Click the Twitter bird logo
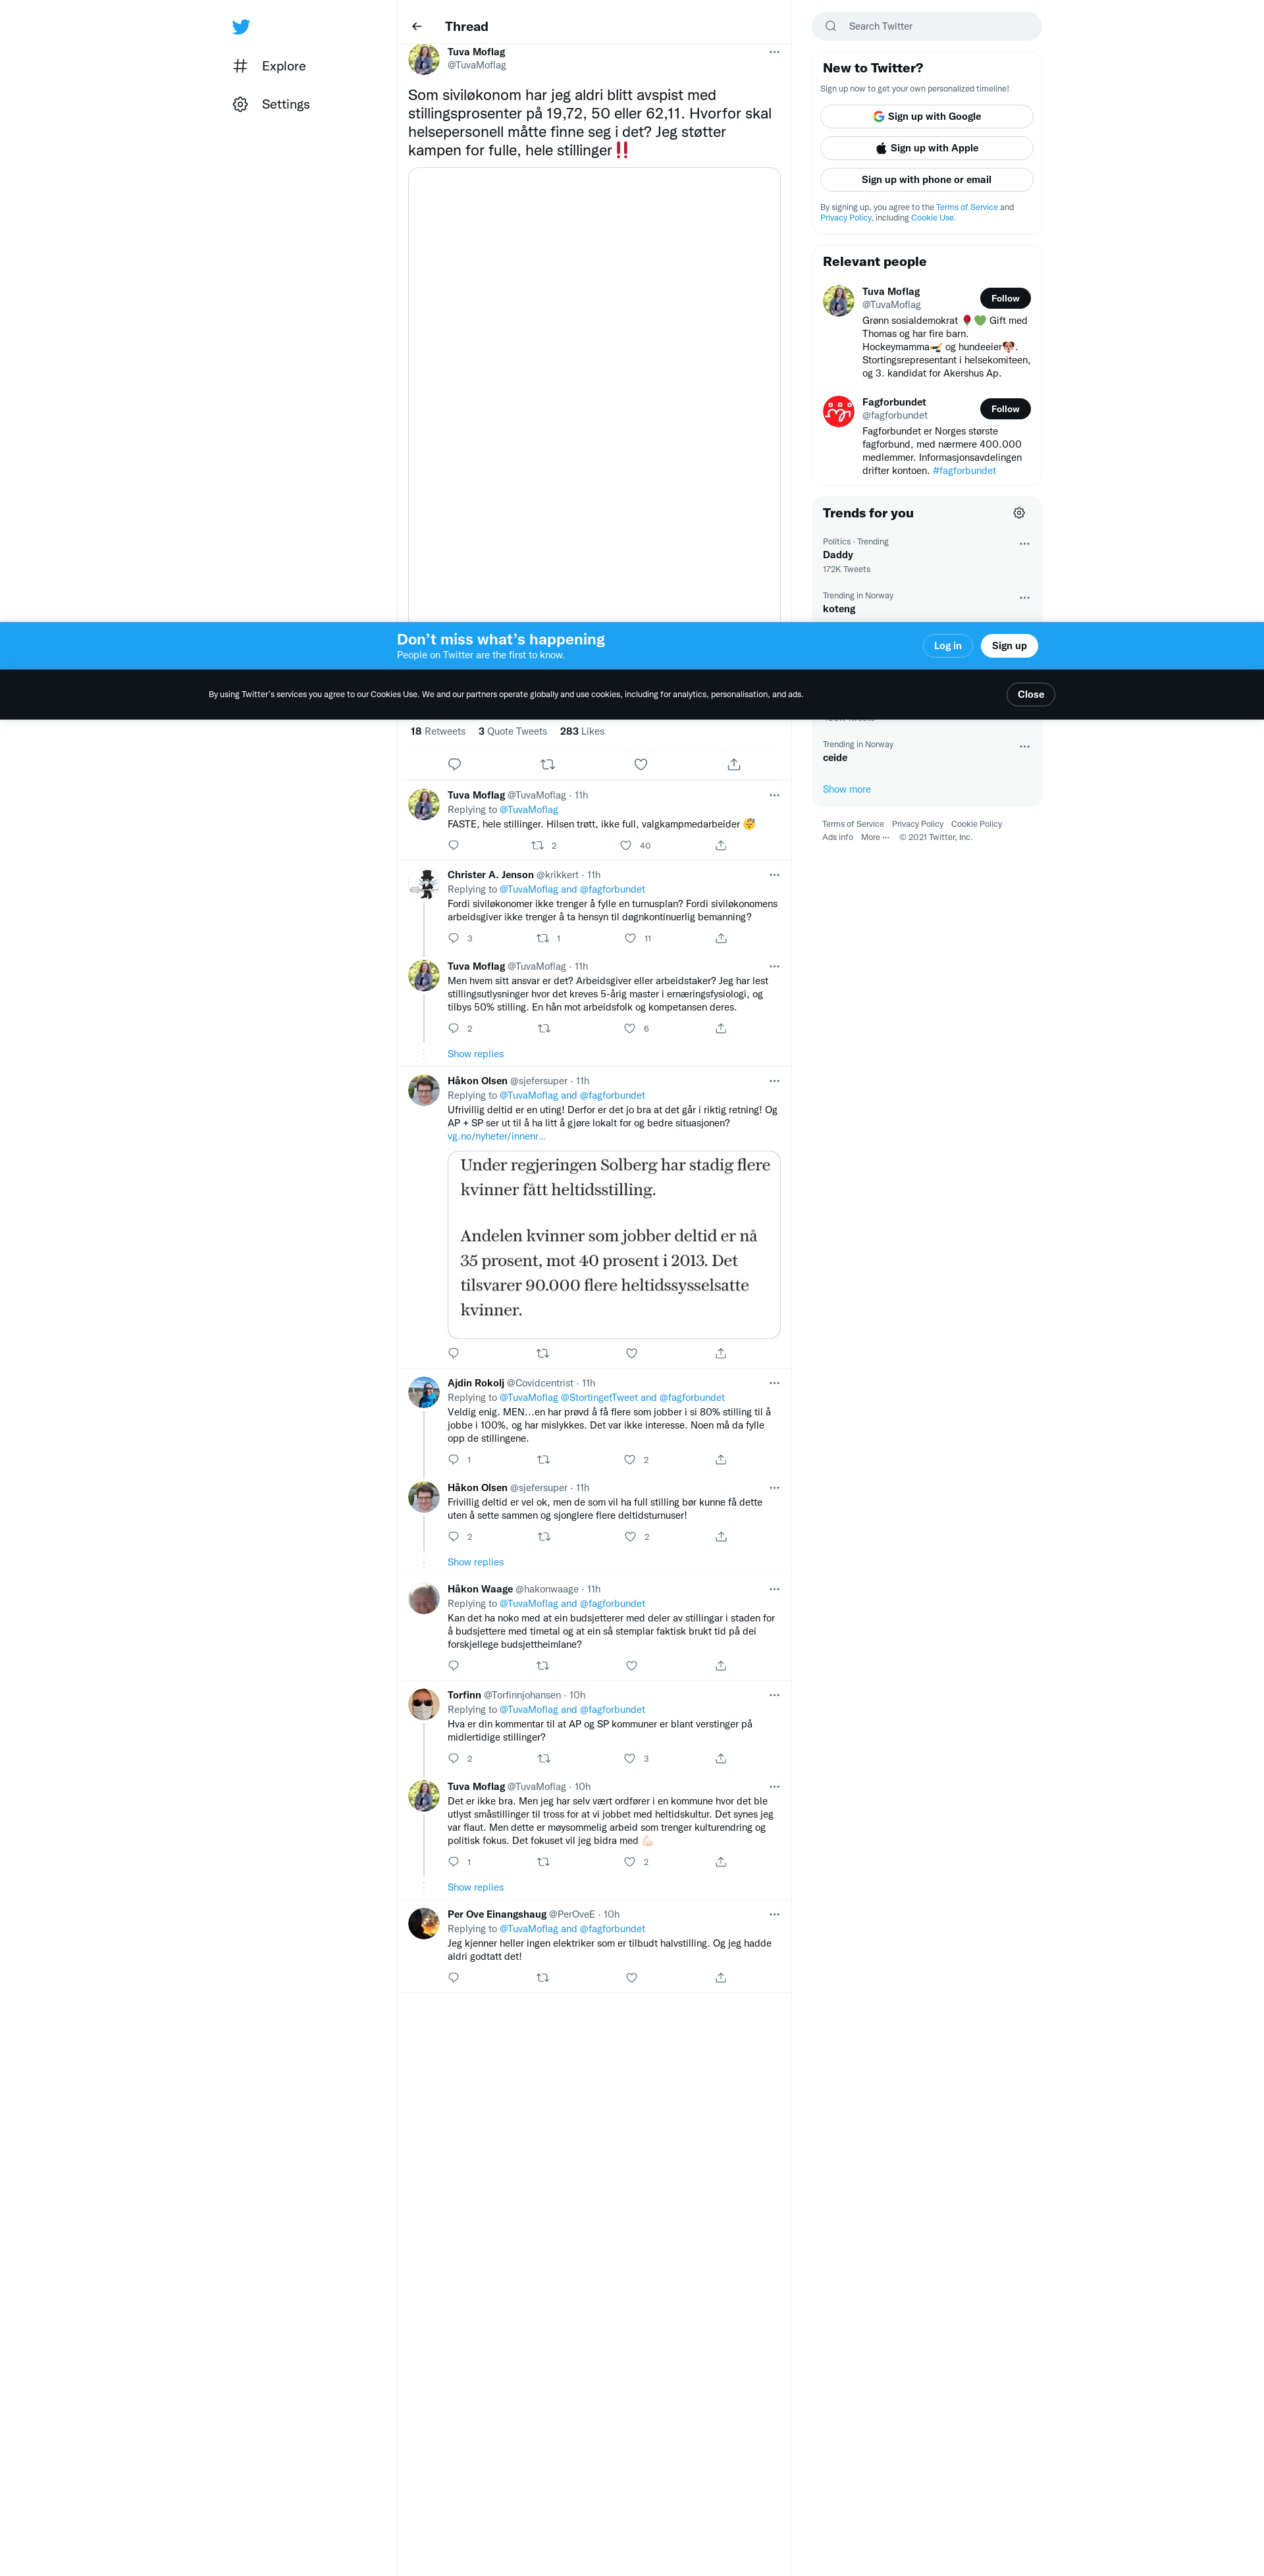1264x2576 pixels. pos(241,27)
